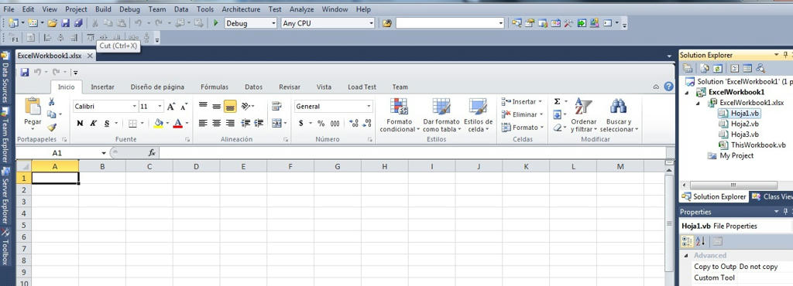793x286 pixels.
Task: Click the red font color button
Action: point(177,123)
